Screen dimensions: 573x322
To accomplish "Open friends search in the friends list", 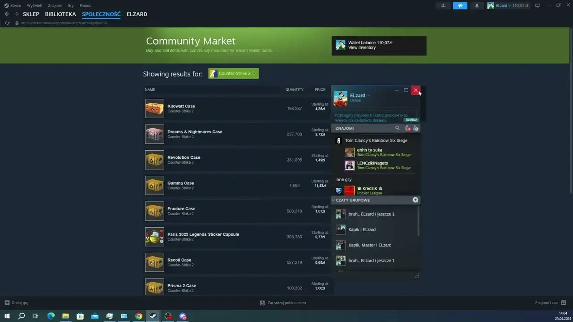I will coord(397,128).
